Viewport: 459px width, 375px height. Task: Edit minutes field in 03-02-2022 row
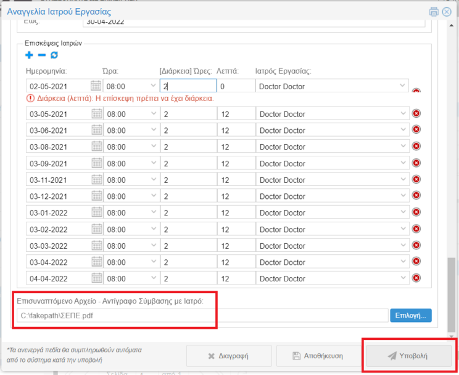coord(236,230)
